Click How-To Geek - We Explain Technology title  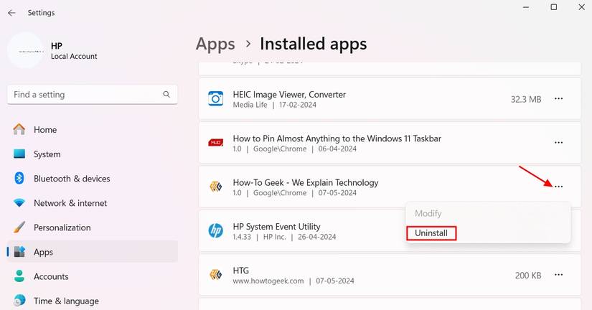[x=306, y=182]
